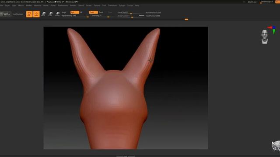
Task: Click the timeline handle at canvas bottom
Action: pyautogui.click(x=126, y=156)
